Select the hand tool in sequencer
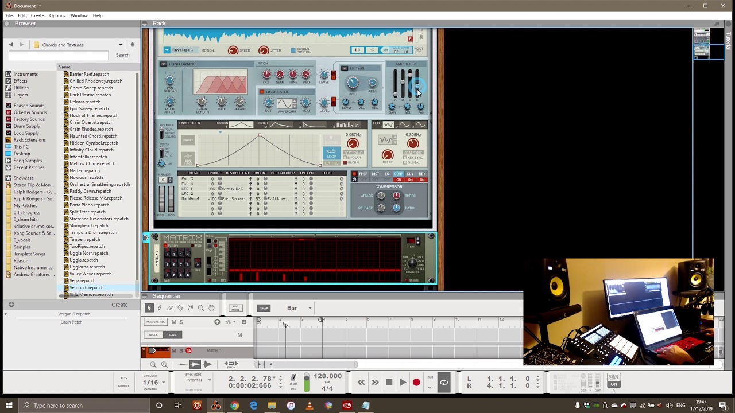 coord(211,308)
